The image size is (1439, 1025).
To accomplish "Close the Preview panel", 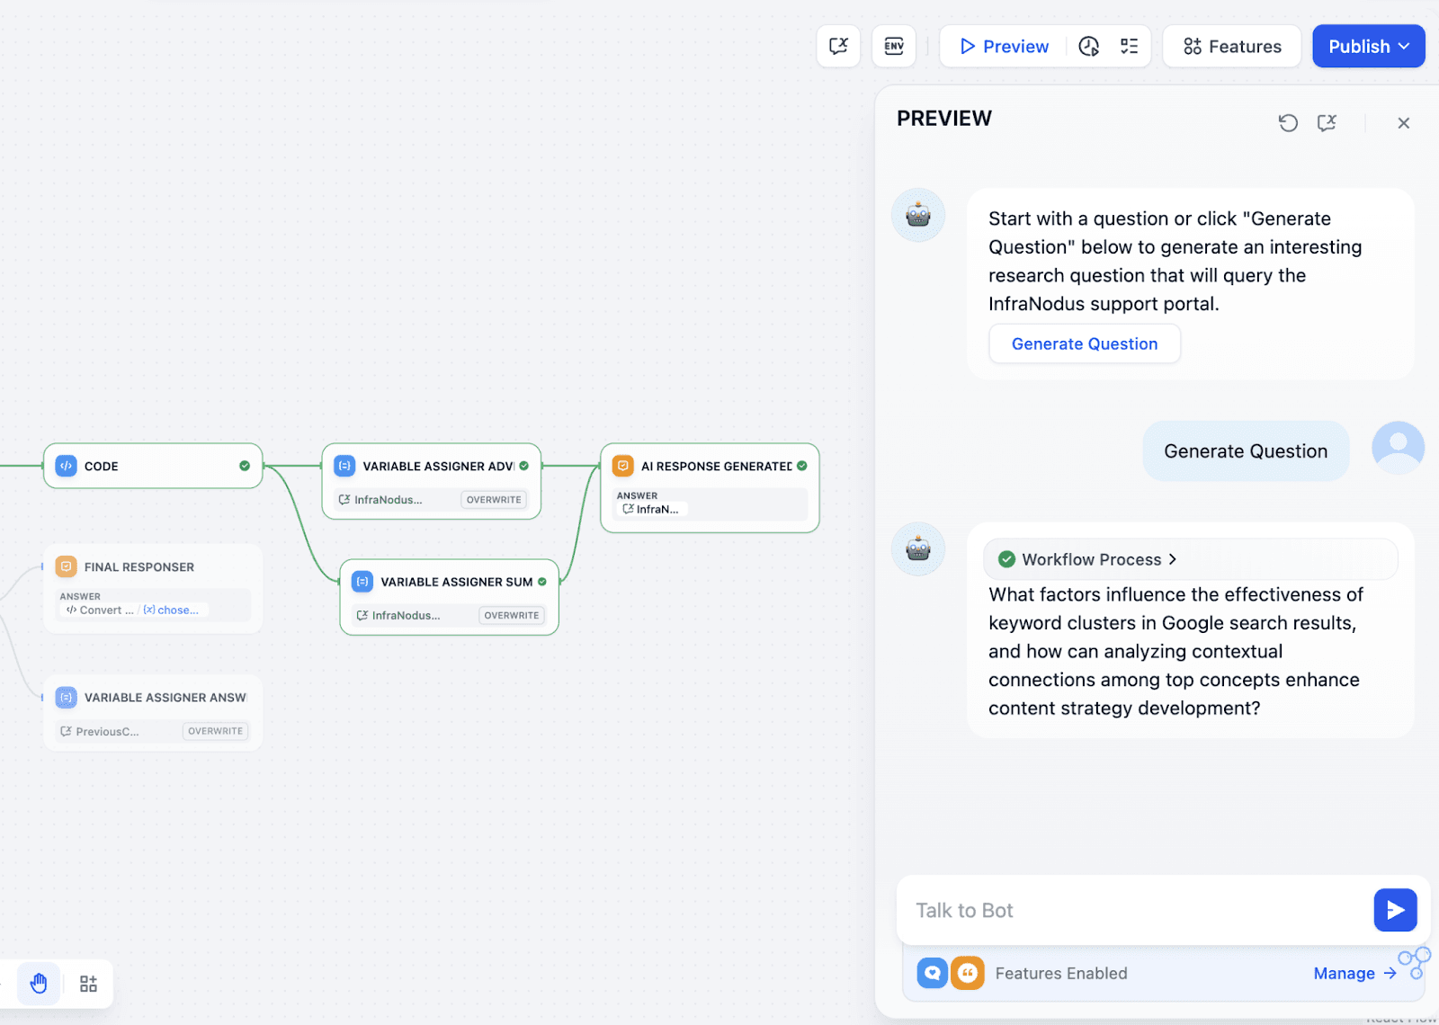I will coord(1403,123).
